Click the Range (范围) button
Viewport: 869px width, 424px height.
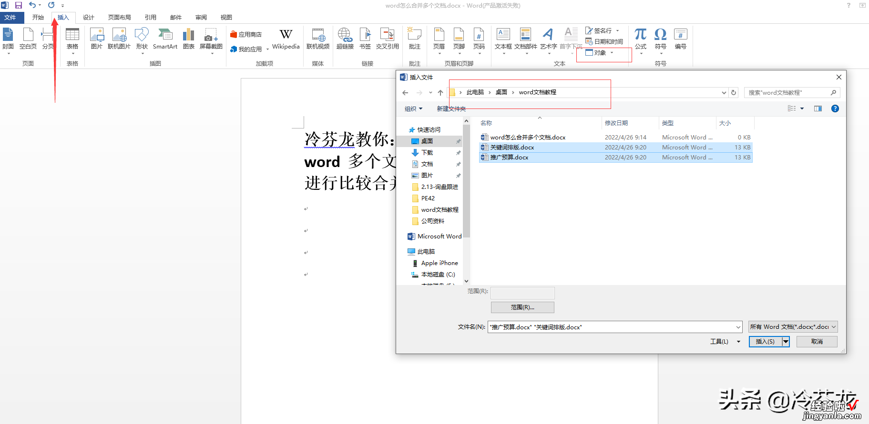pos(522,307)
